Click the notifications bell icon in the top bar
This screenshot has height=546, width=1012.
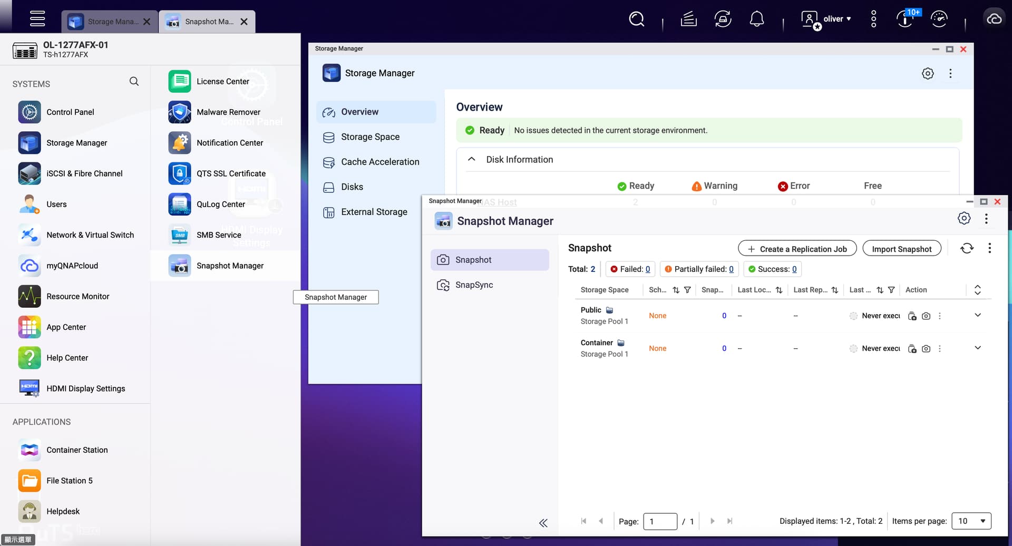pos(756,19)
